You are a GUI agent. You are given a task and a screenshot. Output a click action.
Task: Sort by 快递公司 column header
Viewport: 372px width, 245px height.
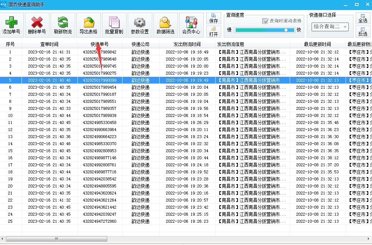coord(141,44)
